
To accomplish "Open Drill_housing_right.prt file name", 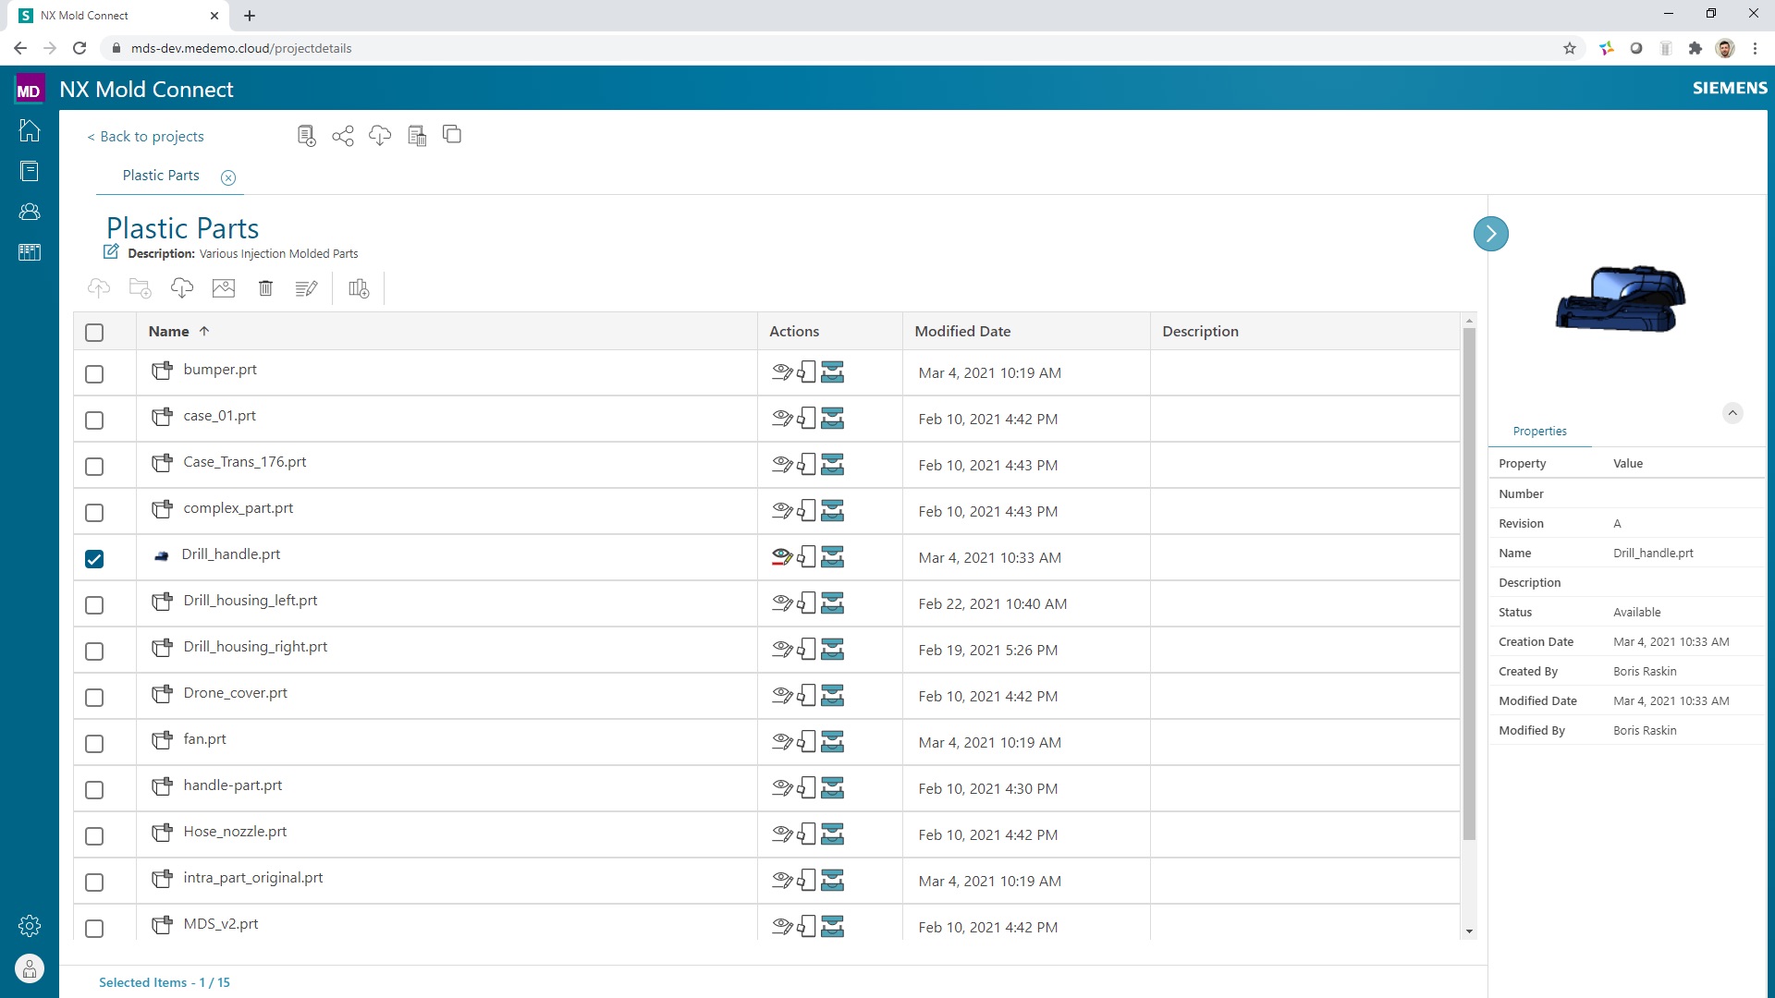I will coord(255,647).
